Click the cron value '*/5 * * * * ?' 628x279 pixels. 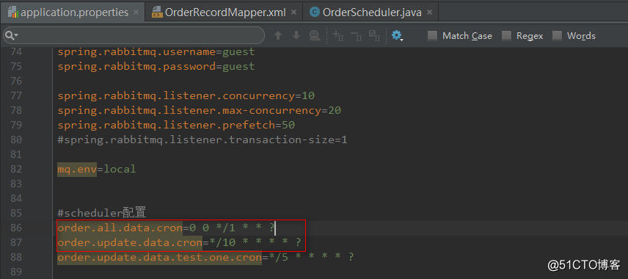click(x=311, y=257)
